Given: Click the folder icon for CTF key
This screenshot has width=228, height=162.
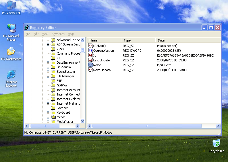Looking at the screenshot, I should pyautogui.click(x=53, y=58).
